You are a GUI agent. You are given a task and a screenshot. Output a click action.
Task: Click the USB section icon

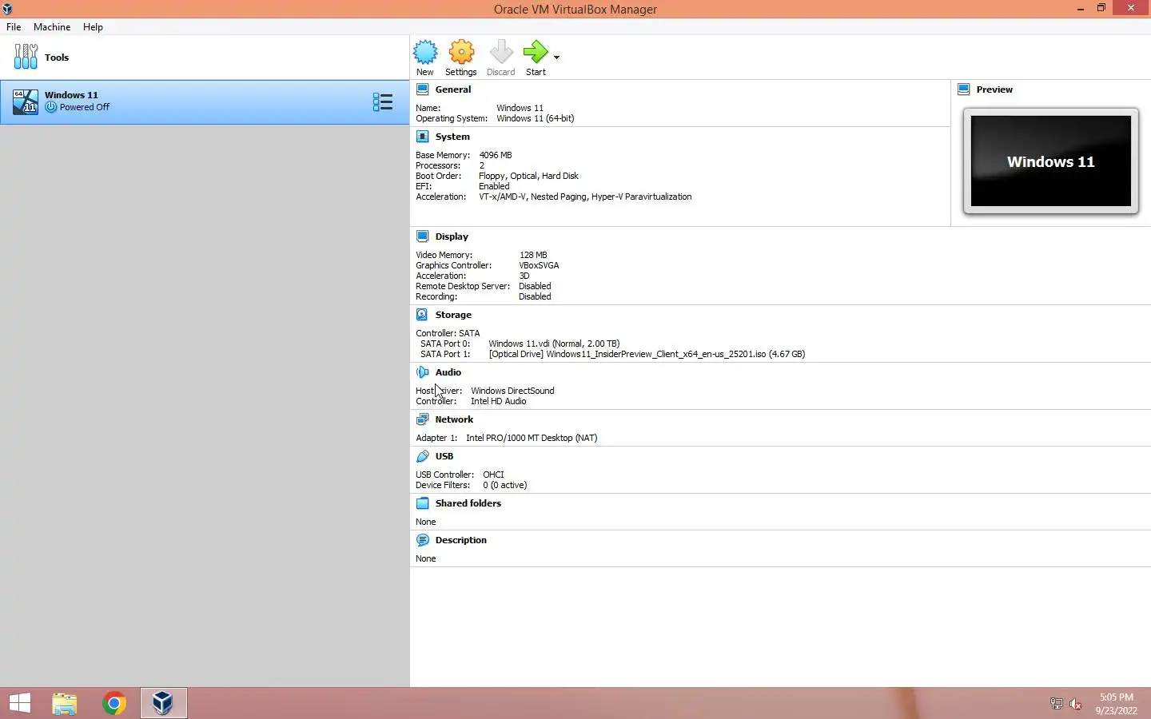(x=423, y=456)
